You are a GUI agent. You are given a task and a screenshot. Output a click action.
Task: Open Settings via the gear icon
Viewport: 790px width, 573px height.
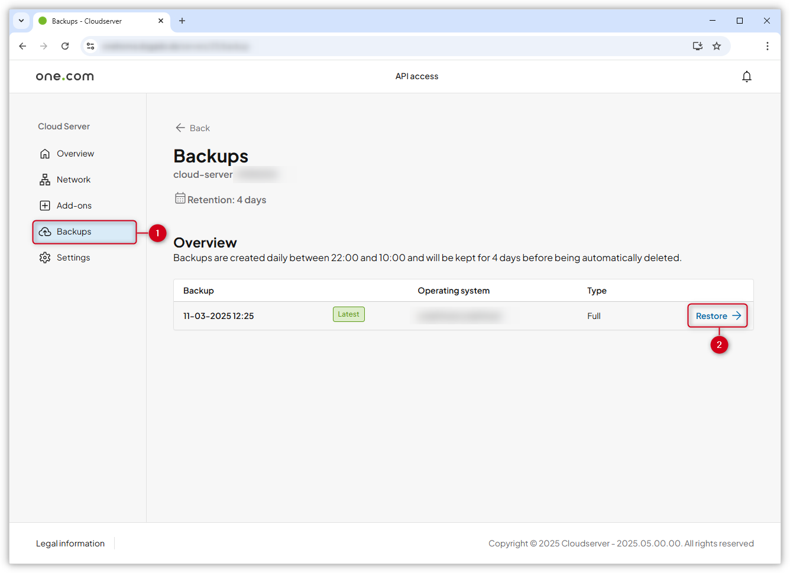click(x=45, y=257)
